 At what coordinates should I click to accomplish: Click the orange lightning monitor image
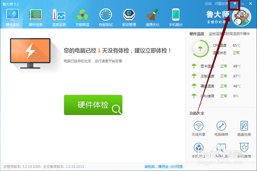pyautogui.click(x=30, y=53)
